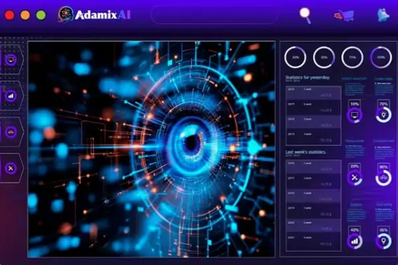The width and height of the screenshot is (398, 265).
Task: Click the red window close dot
Action: 10,15
